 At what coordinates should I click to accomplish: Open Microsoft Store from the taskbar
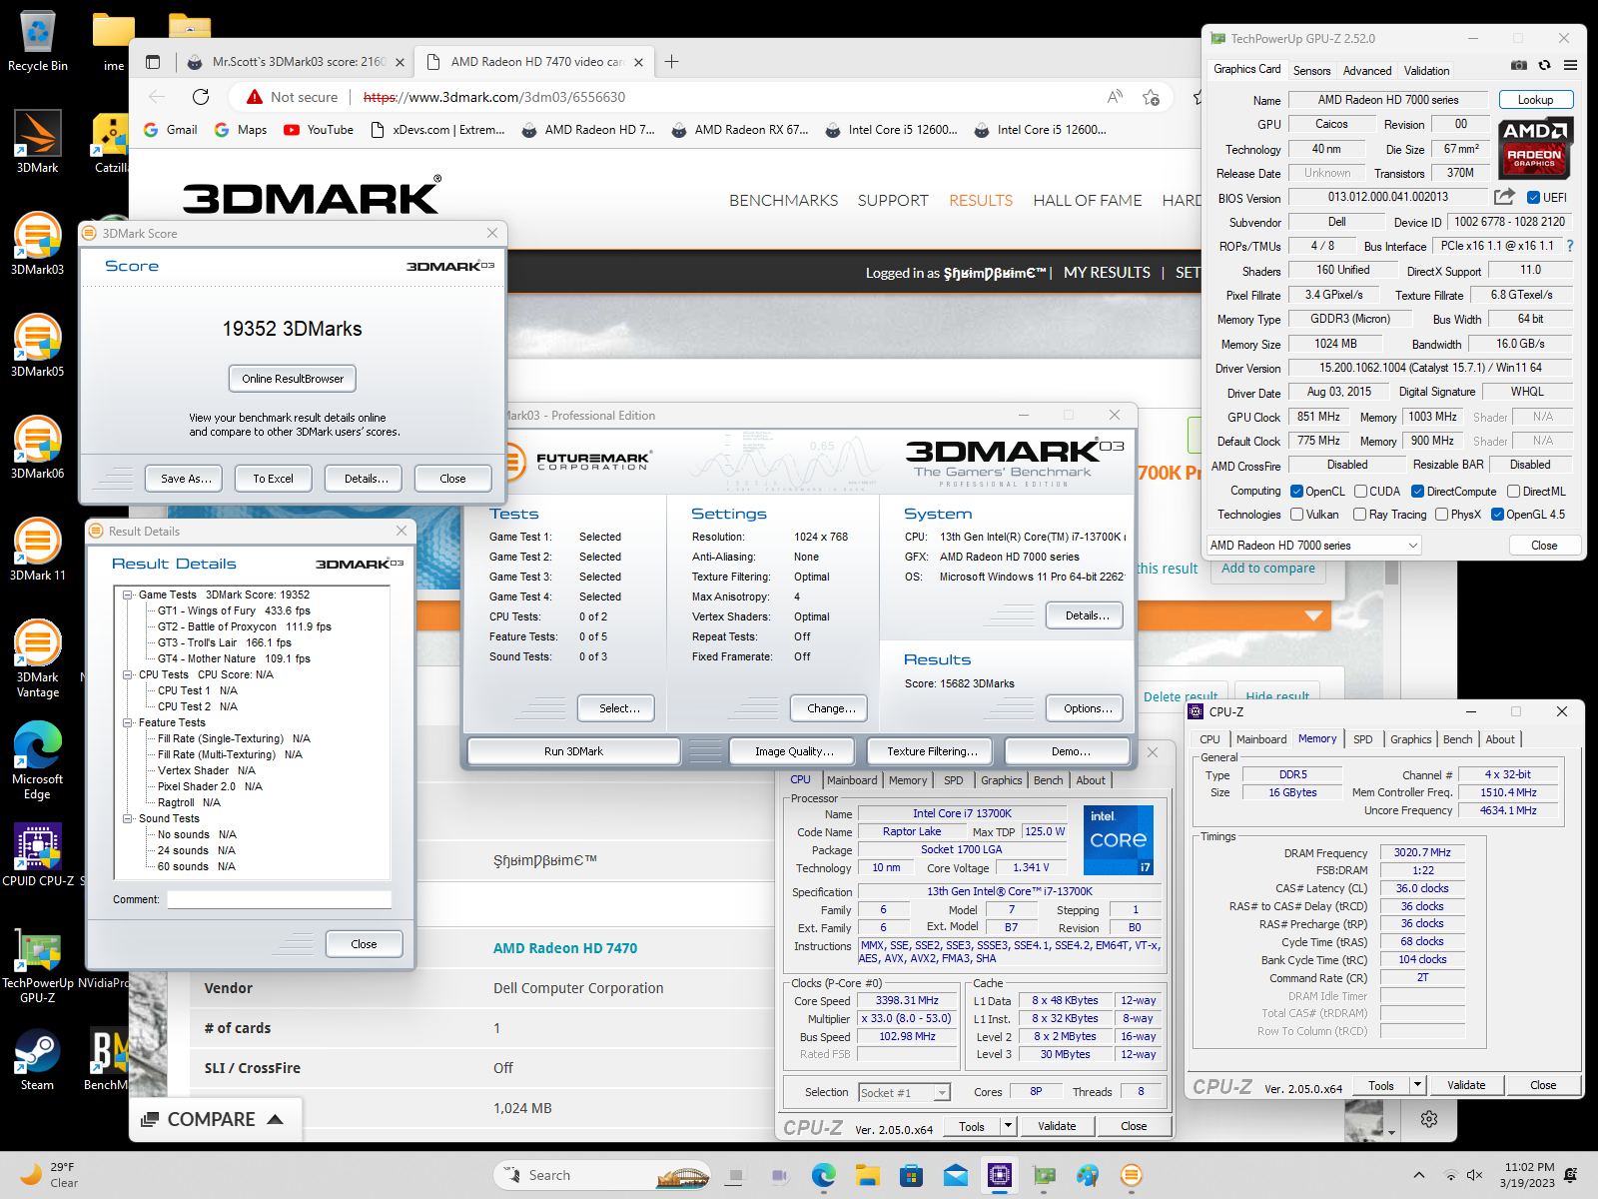pos(911,1175)
